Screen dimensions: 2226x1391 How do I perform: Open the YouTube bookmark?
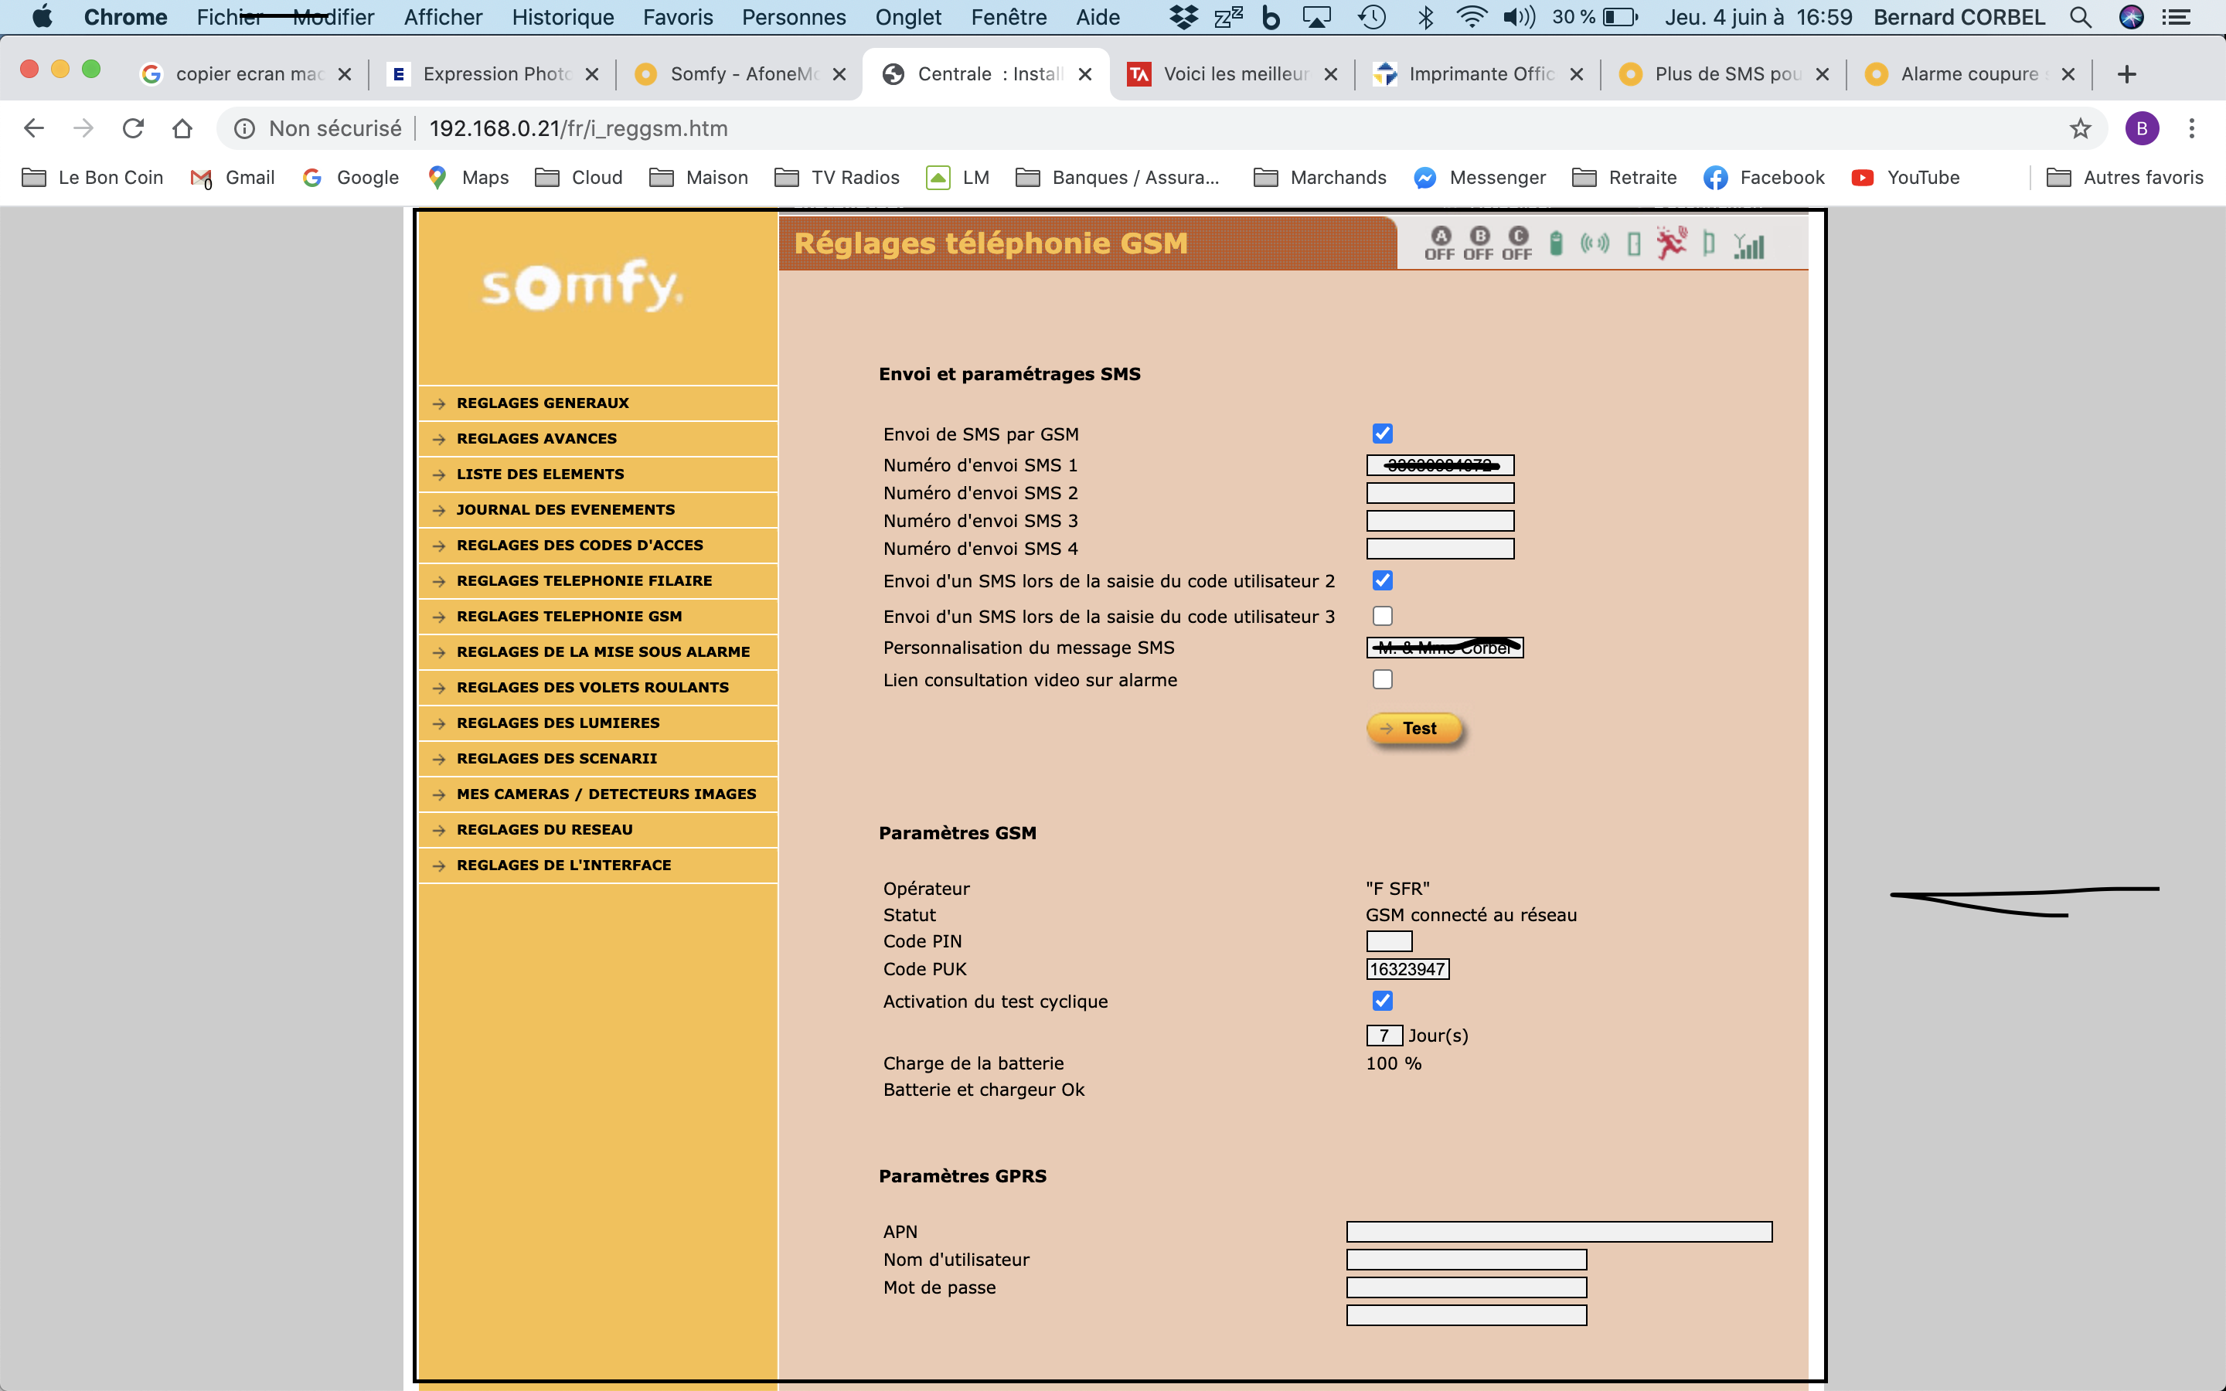click(1905, 178)
